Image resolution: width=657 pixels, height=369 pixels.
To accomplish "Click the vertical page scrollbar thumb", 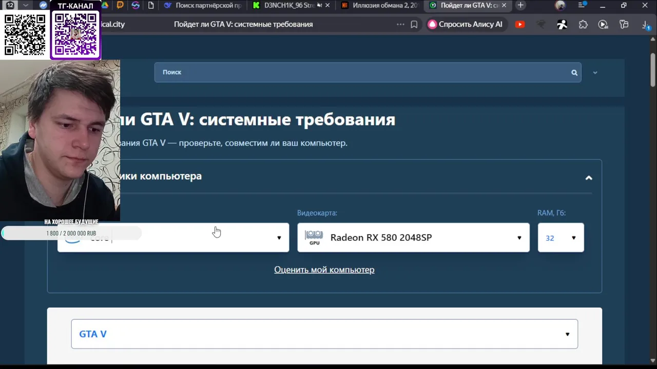I will (x=653, y=70).
